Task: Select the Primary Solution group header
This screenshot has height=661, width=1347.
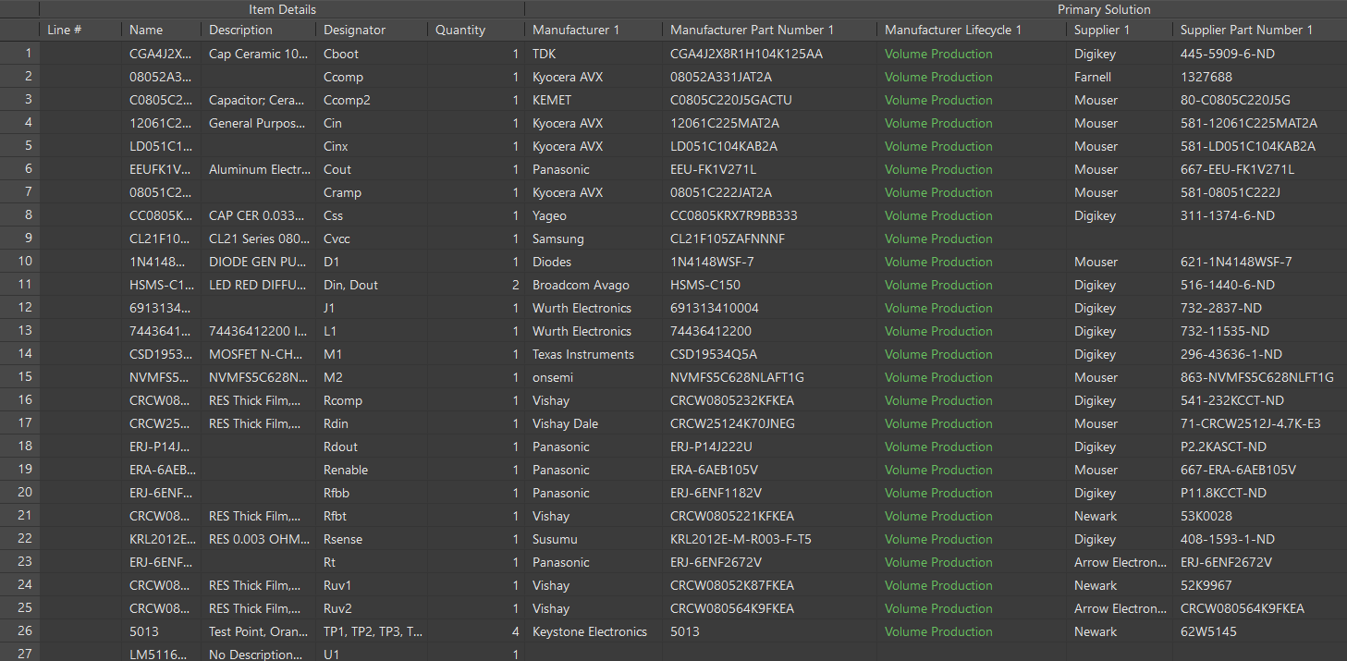Action: click(1104, 9)
